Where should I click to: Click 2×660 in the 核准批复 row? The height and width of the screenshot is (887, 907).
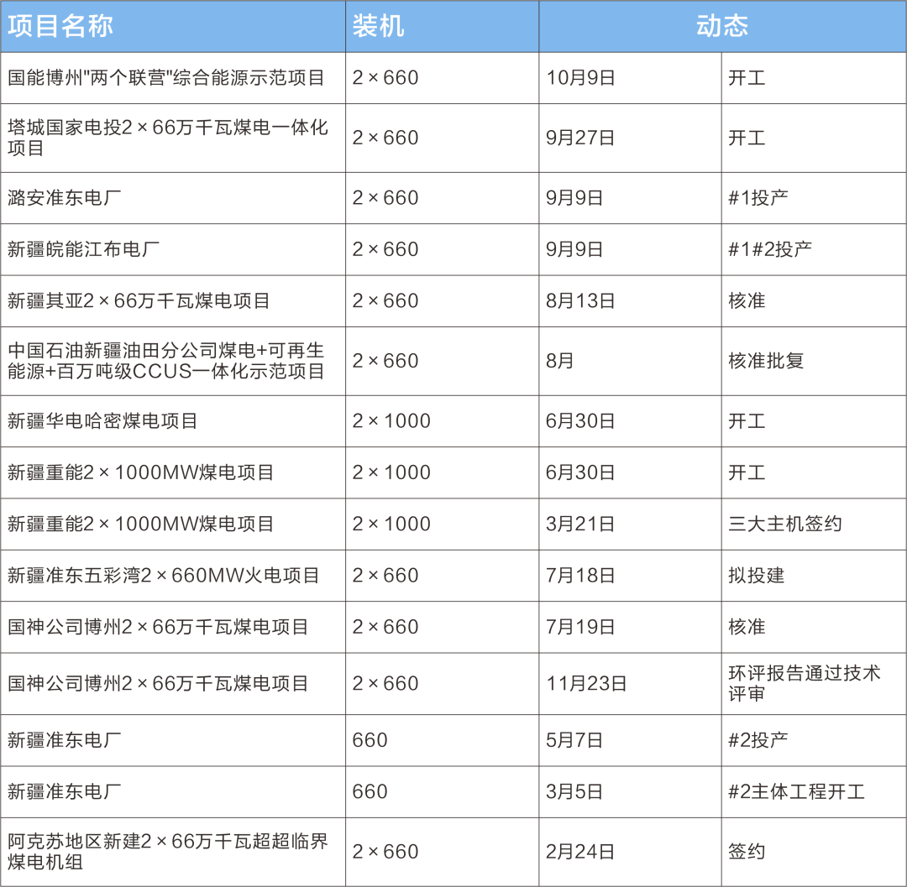(443, 361)
